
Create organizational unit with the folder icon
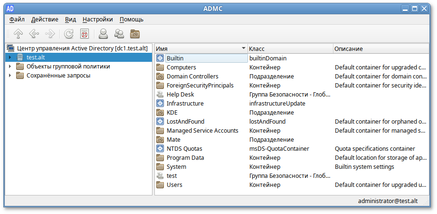(135, 34)
